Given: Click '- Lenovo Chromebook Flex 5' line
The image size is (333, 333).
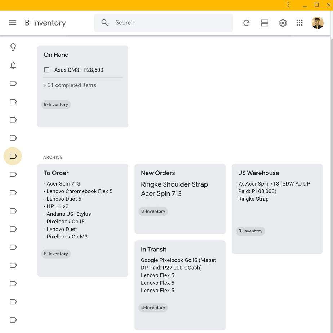Looking at the screenshot, I should 78,191.
